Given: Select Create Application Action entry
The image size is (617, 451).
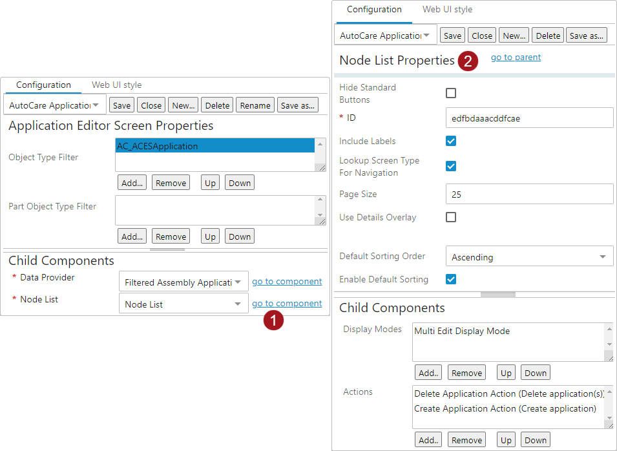Looking at the screenshot, I should [505, 408].
